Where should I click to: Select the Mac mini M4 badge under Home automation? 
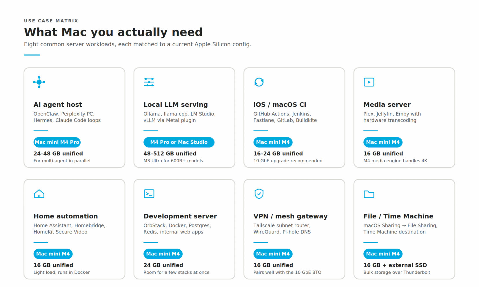53,254
